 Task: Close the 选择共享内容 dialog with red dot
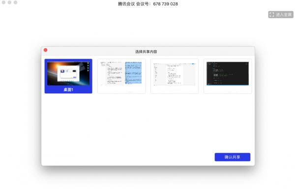click(x=46, y=50)
